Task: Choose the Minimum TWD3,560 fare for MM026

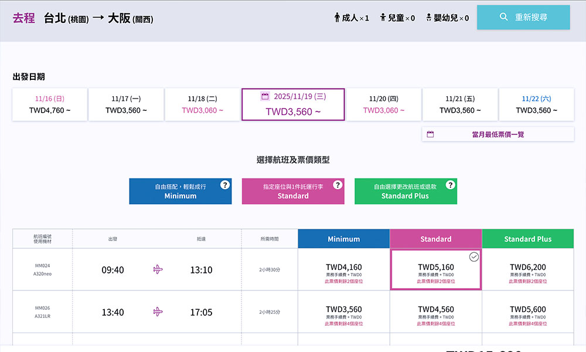Action: 343,312
